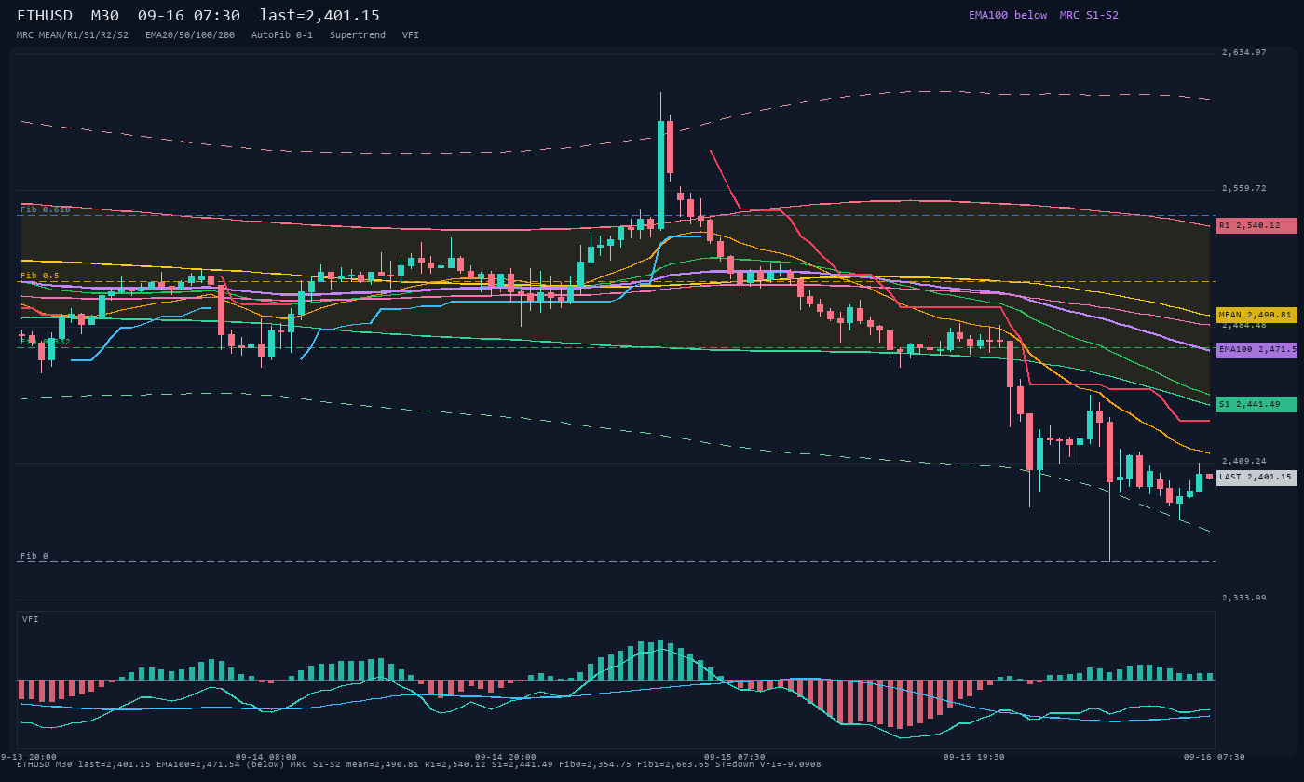Click the 09-14 08:00 time axis label

point(266,757)
